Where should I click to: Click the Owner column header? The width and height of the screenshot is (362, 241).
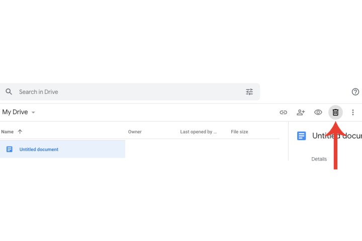[x=135, y=132]
